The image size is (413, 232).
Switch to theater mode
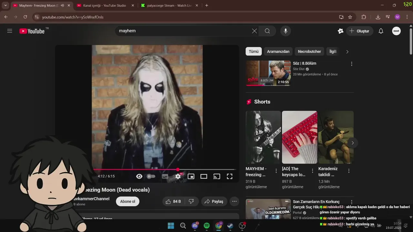pos(204,176)
